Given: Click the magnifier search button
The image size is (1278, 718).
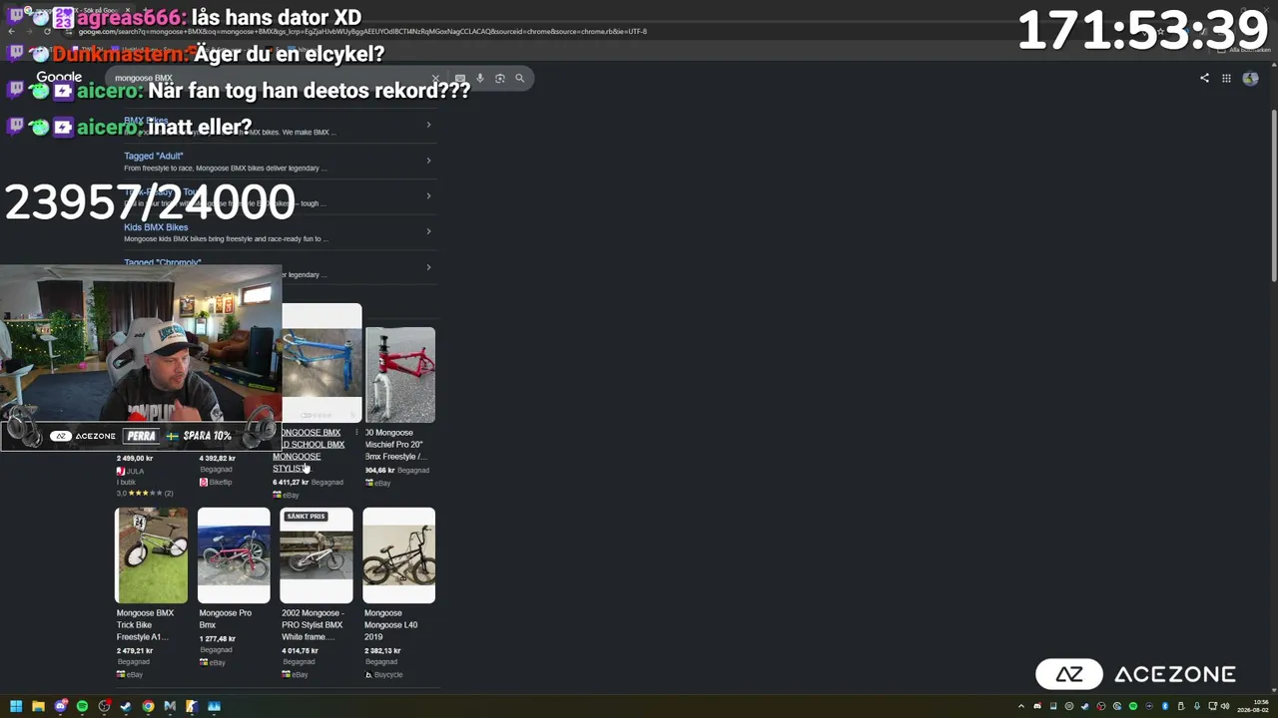Looking at the screenshot, I should [x=519, y=78].
